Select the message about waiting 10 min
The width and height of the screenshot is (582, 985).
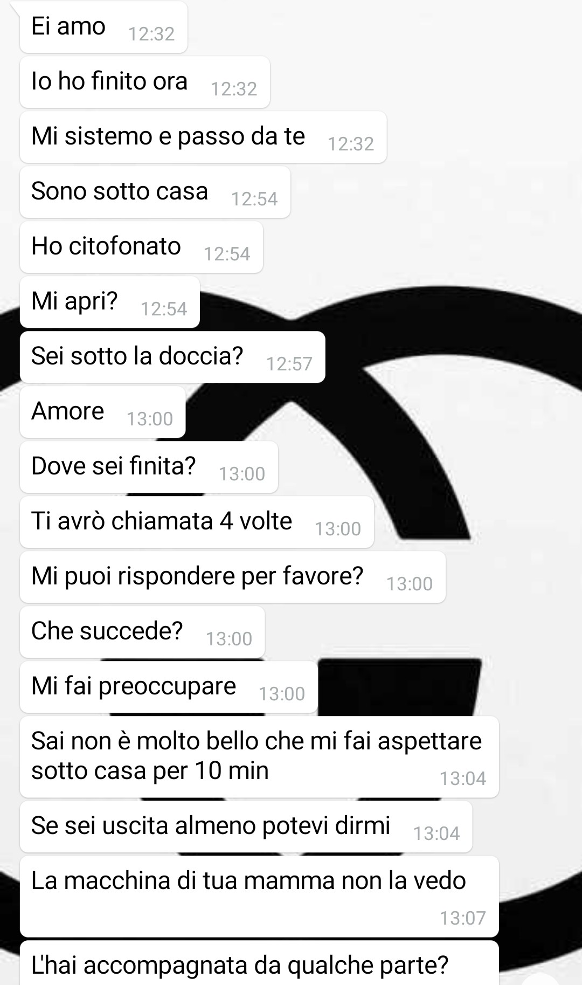[x=259, y=757]
